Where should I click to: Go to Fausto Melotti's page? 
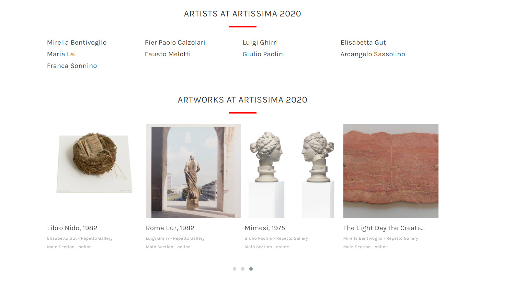(168, 54)
